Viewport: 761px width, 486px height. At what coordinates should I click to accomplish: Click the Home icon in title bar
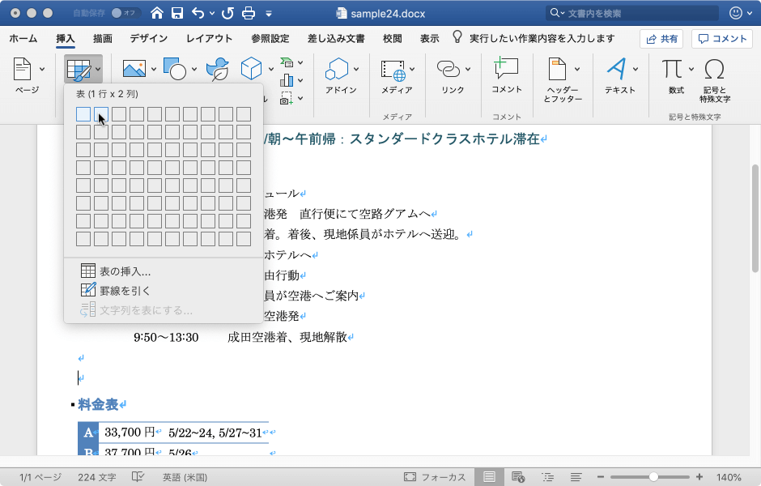pos(157,13)
